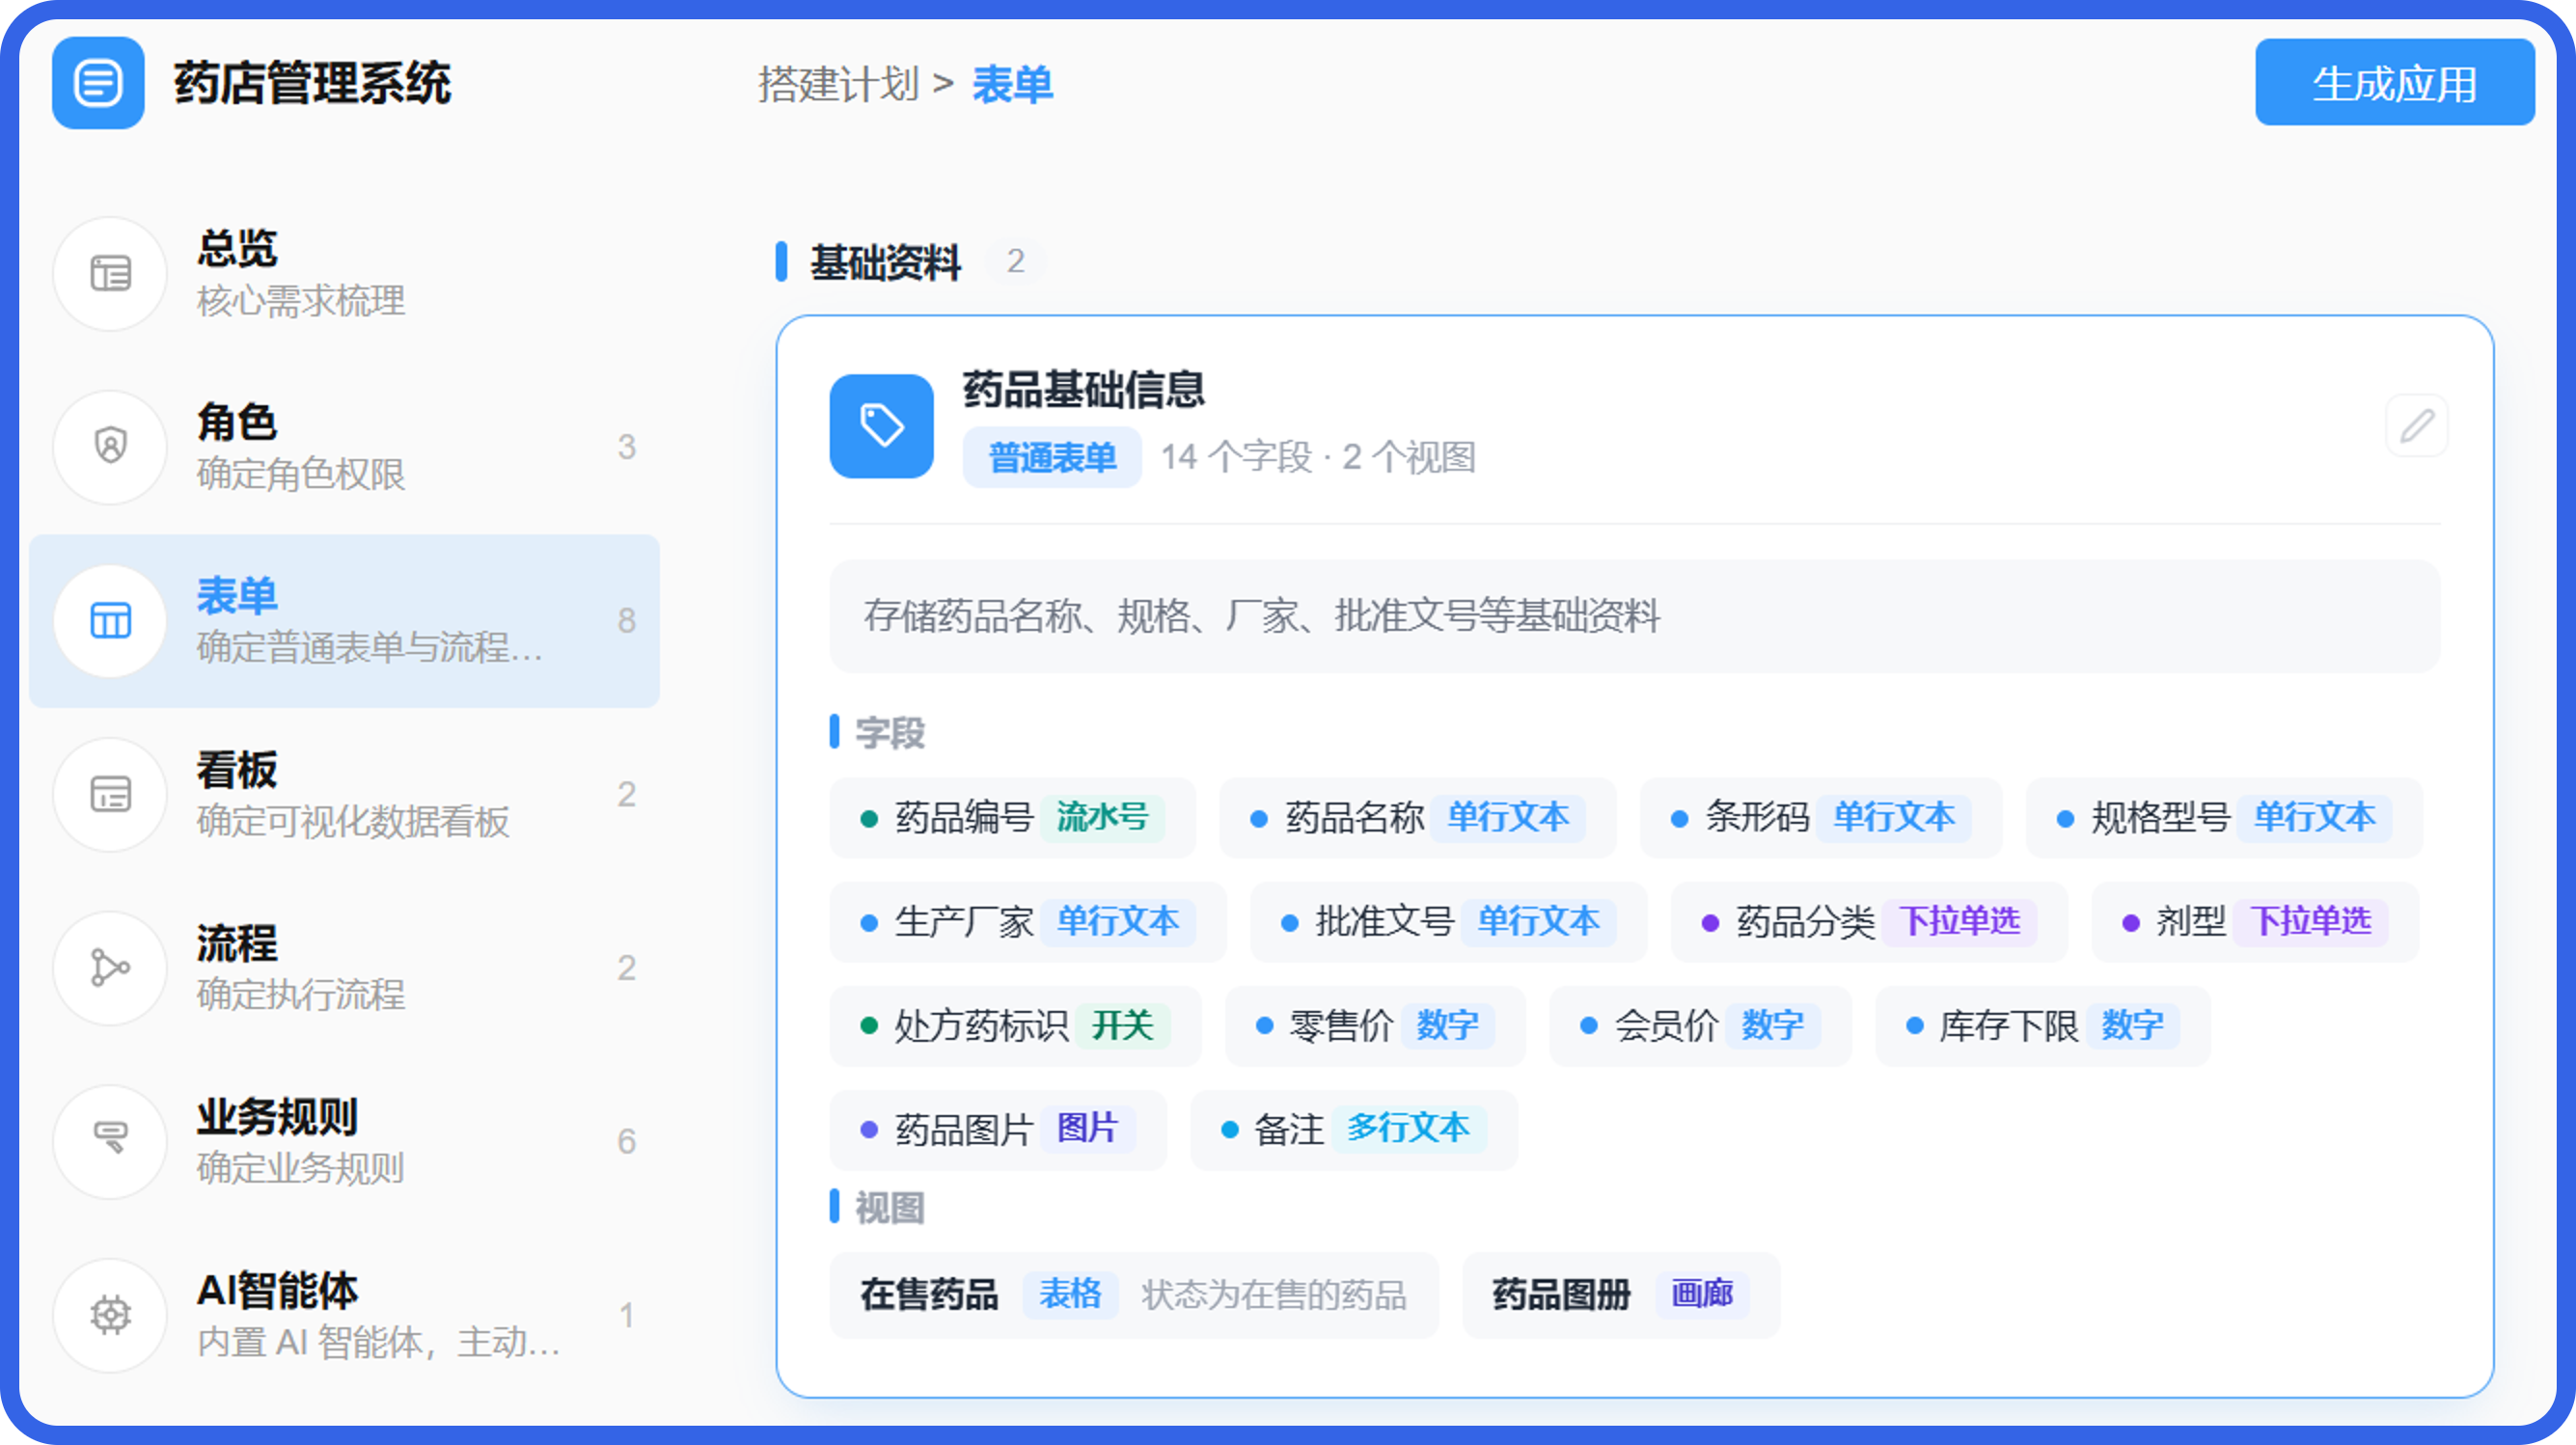2576x1445 pixels.
Task: Open 看板 sidebar item
Action: point(344,794)
